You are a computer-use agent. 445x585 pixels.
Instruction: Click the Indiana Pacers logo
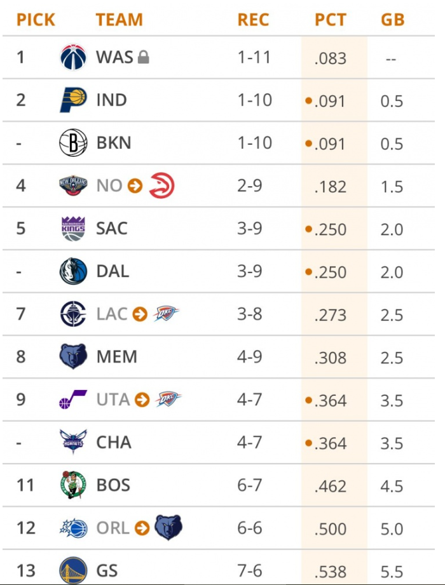(x=73, y=100)
